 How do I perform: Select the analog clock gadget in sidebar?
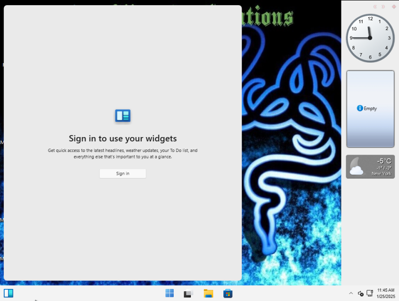click(370, 38)
